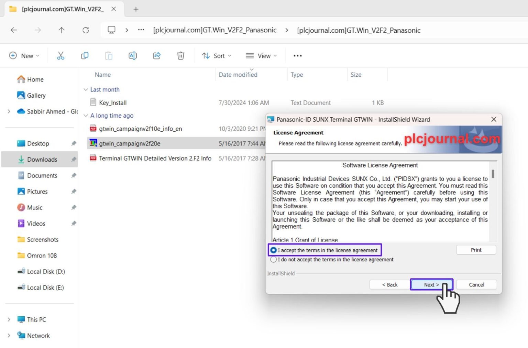Viewport: 528px width, 348px height.
Task: Collapse the A long time ago group
Action: (86, 116)
